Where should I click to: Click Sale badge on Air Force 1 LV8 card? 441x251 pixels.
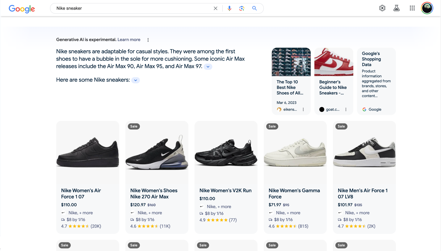click(341, 126)
